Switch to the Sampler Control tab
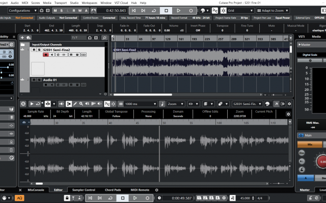The width and height of the screenshot is (326, 203). click(84, 190)
